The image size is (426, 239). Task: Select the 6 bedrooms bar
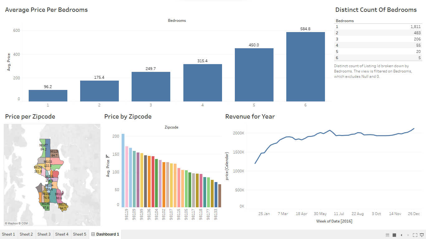point(305,67)
